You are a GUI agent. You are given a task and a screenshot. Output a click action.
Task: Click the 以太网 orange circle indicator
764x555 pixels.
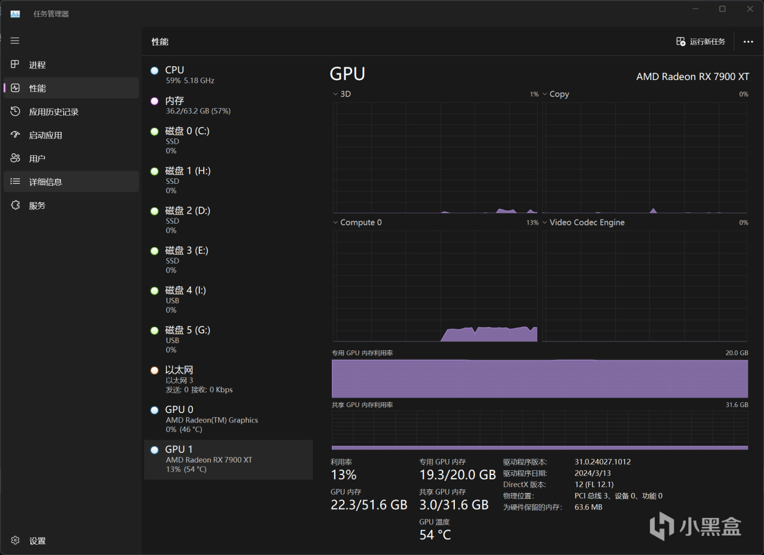155,370
